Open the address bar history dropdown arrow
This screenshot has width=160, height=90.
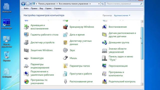coord(99,4)
